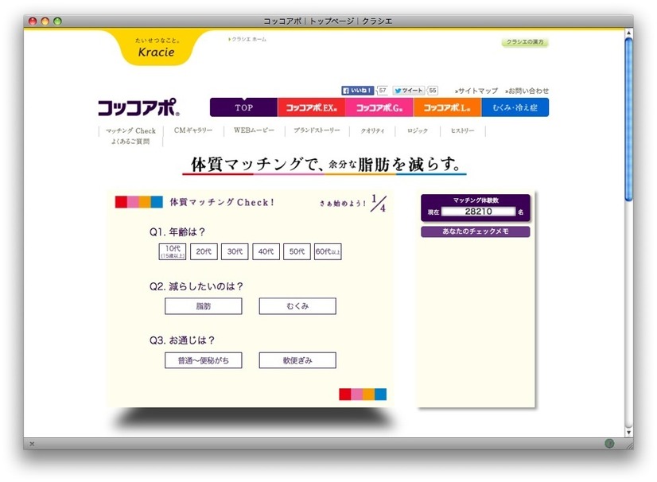Screen dimensions: 657x482
Task: Click the さあ始めよう！ 1/4 step indicator
Action: [x=353, y=204]
